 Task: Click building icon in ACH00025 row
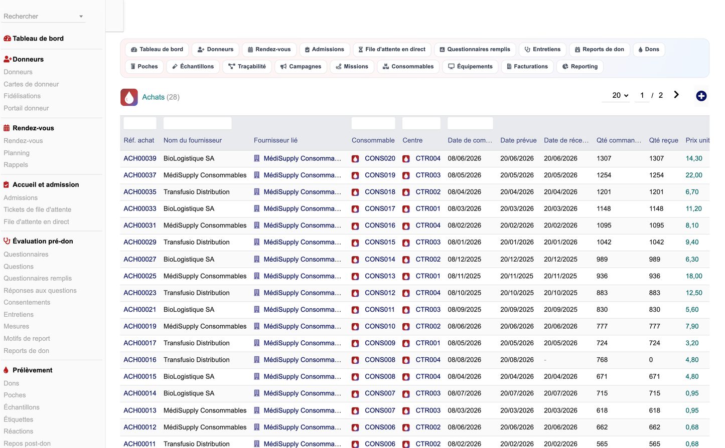click(x=256, y=276)
